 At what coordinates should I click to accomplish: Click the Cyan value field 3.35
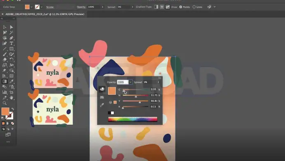[153, 90]
